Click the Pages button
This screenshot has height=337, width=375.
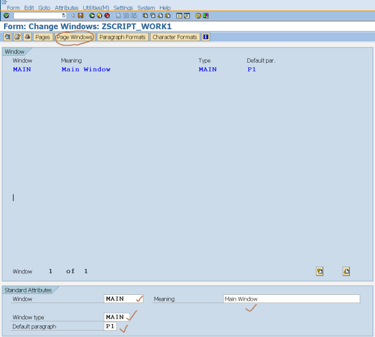coord(42,37)
